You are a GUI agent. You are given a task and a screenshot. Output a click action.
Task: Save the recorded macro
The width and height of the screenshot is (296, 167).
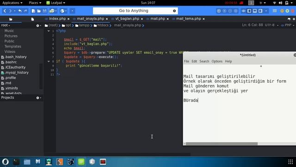pos(235,11)
